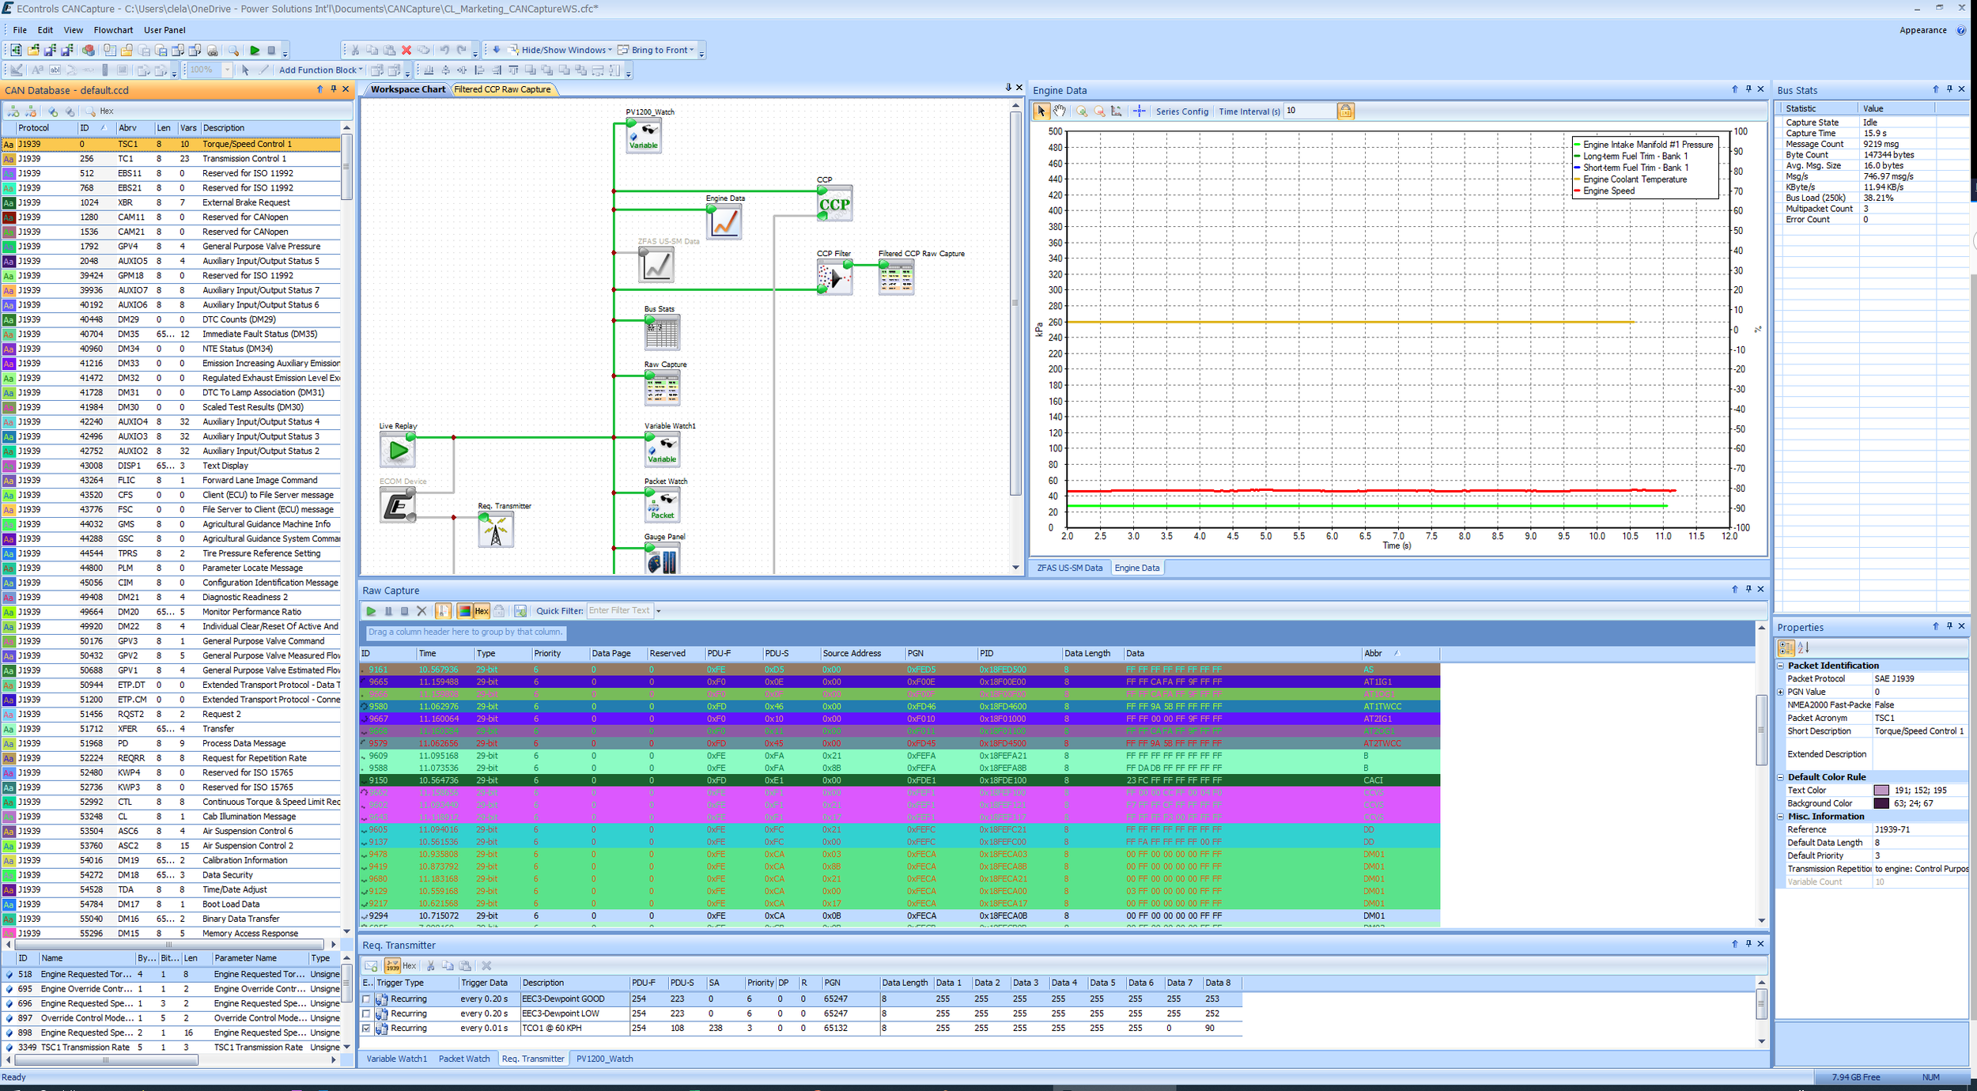Select the hand pan tool in Engine Data
Viewport: 1977px width, 1091px height.
pos(1059,111)
